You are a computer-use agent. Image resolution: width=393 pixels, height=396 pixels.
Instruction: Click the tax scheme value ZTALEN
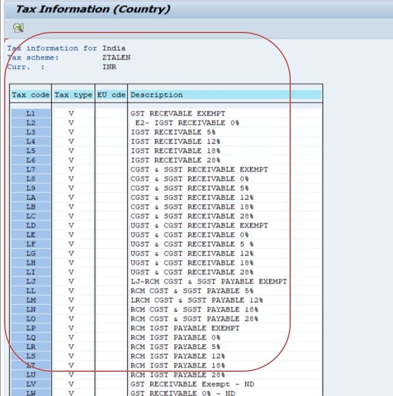coord(116,58)
